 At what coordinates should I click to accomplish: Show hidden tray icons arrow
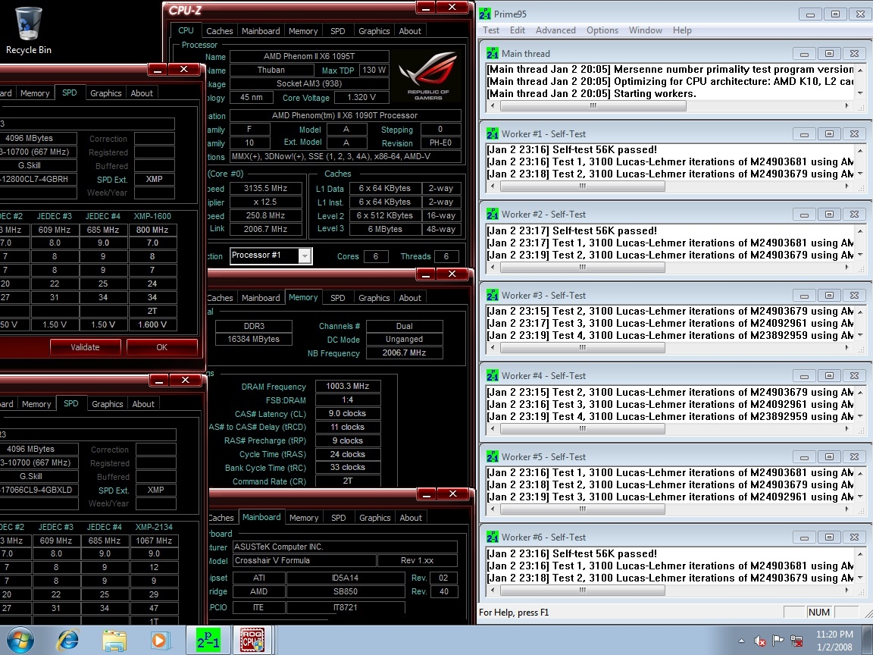pos(741,641)
